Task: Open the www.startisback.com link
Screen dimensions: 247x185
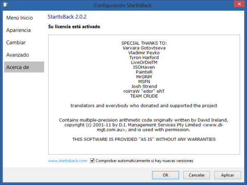Action: (x=68, y=161)
